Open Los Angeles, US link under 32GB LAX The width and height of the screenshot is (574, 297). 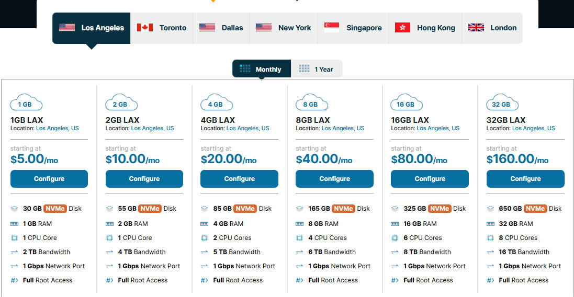534,129
